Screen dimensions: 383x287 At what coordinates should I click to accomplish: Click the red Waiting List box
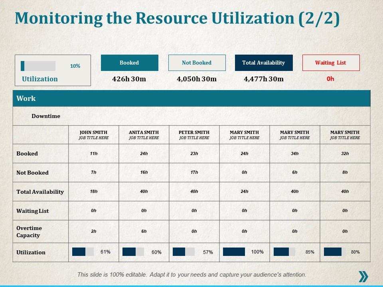tap(331, 63)
